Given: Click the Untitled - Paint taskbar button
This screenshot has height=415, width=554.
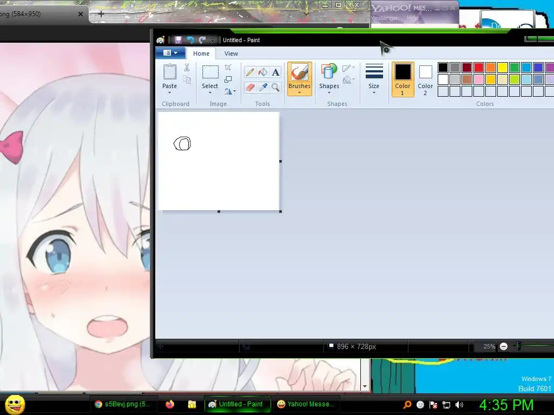Looking at the screenshot, I should coord(237,404).
